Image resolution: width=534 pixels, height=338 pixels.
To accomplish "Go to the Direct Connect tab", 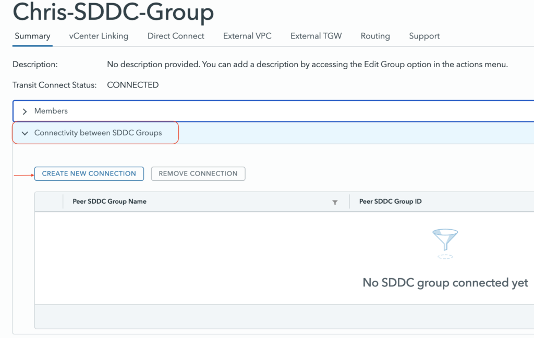I will 176,36.
